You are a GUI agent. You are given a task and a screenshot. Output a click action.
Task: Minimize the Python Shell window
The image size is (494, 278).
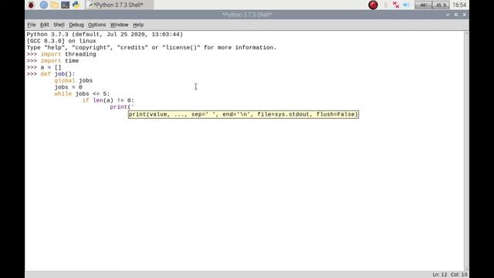point(448,15)
